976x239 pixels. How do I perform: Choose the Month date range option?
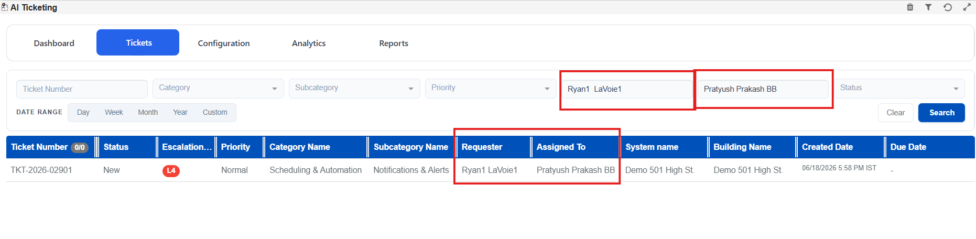click(x=148, y=112)
